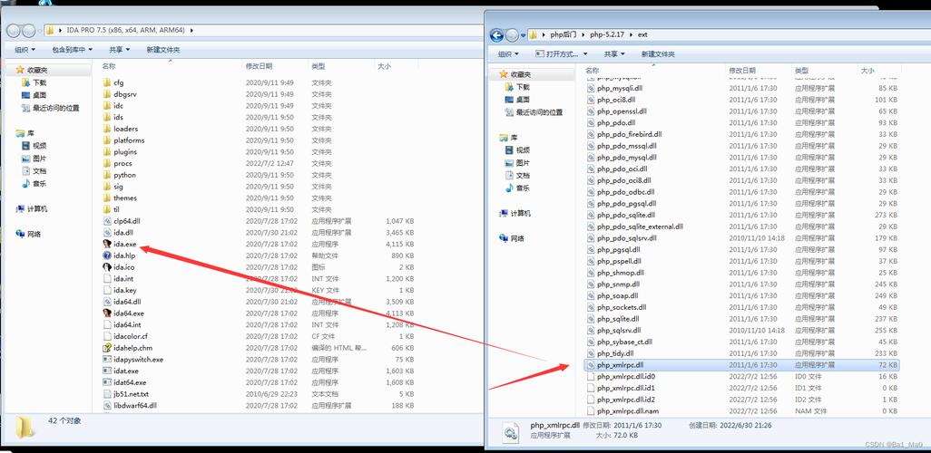Click 新建文件夹 in IDA PRO window
Image resolution: width=931 pixels, height=453 pixels.
click(x=162, y=51)
